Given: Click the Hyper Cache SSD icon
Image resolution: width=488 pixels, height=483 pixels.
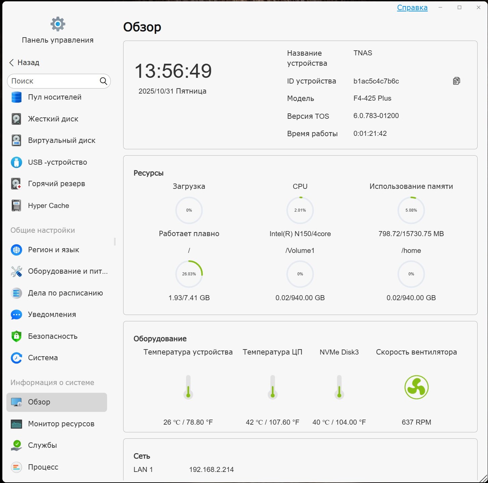Looking at the screenshot, I should 16,206.
